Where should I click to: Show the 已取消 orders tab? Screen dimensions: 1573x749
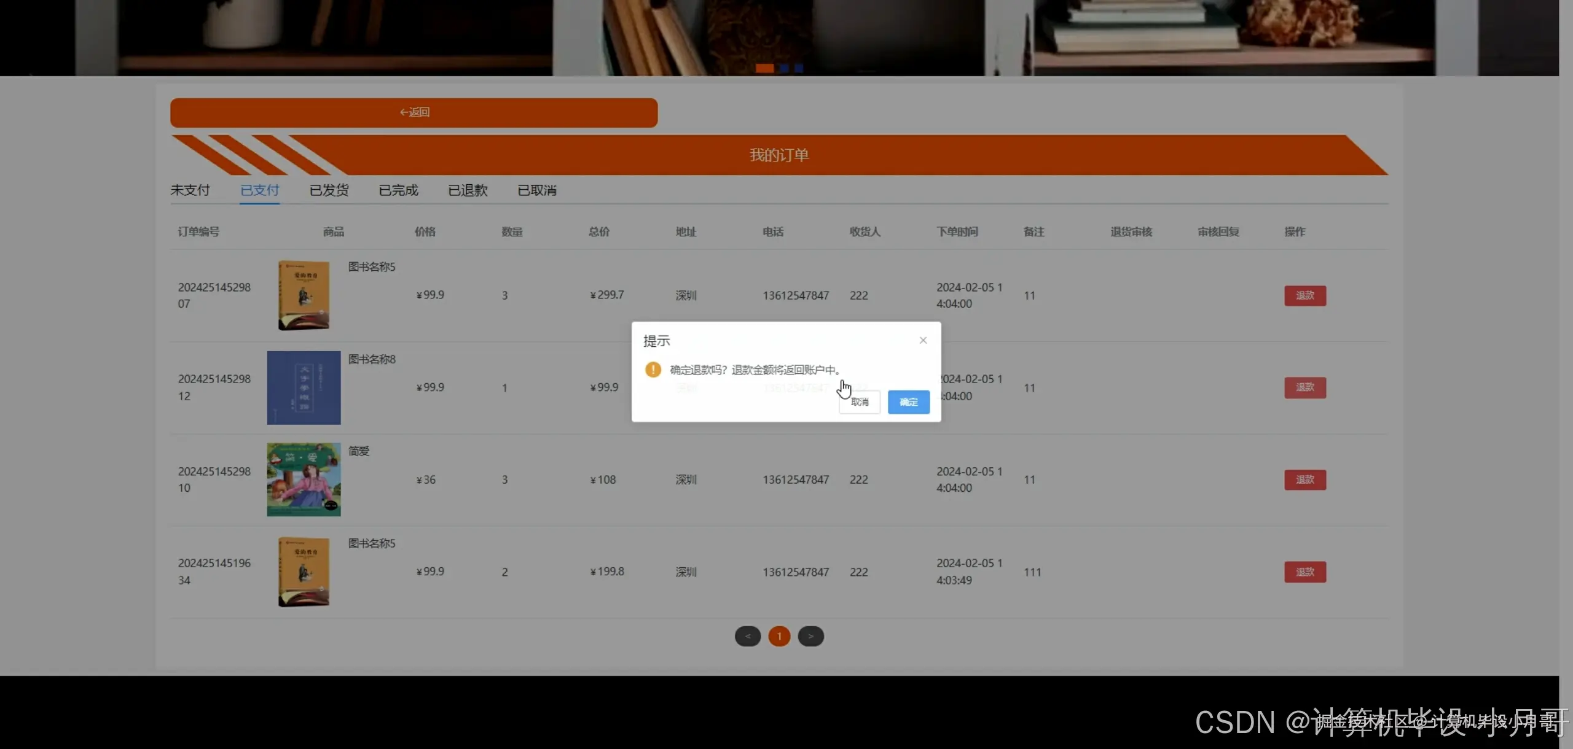click(537, 190)
